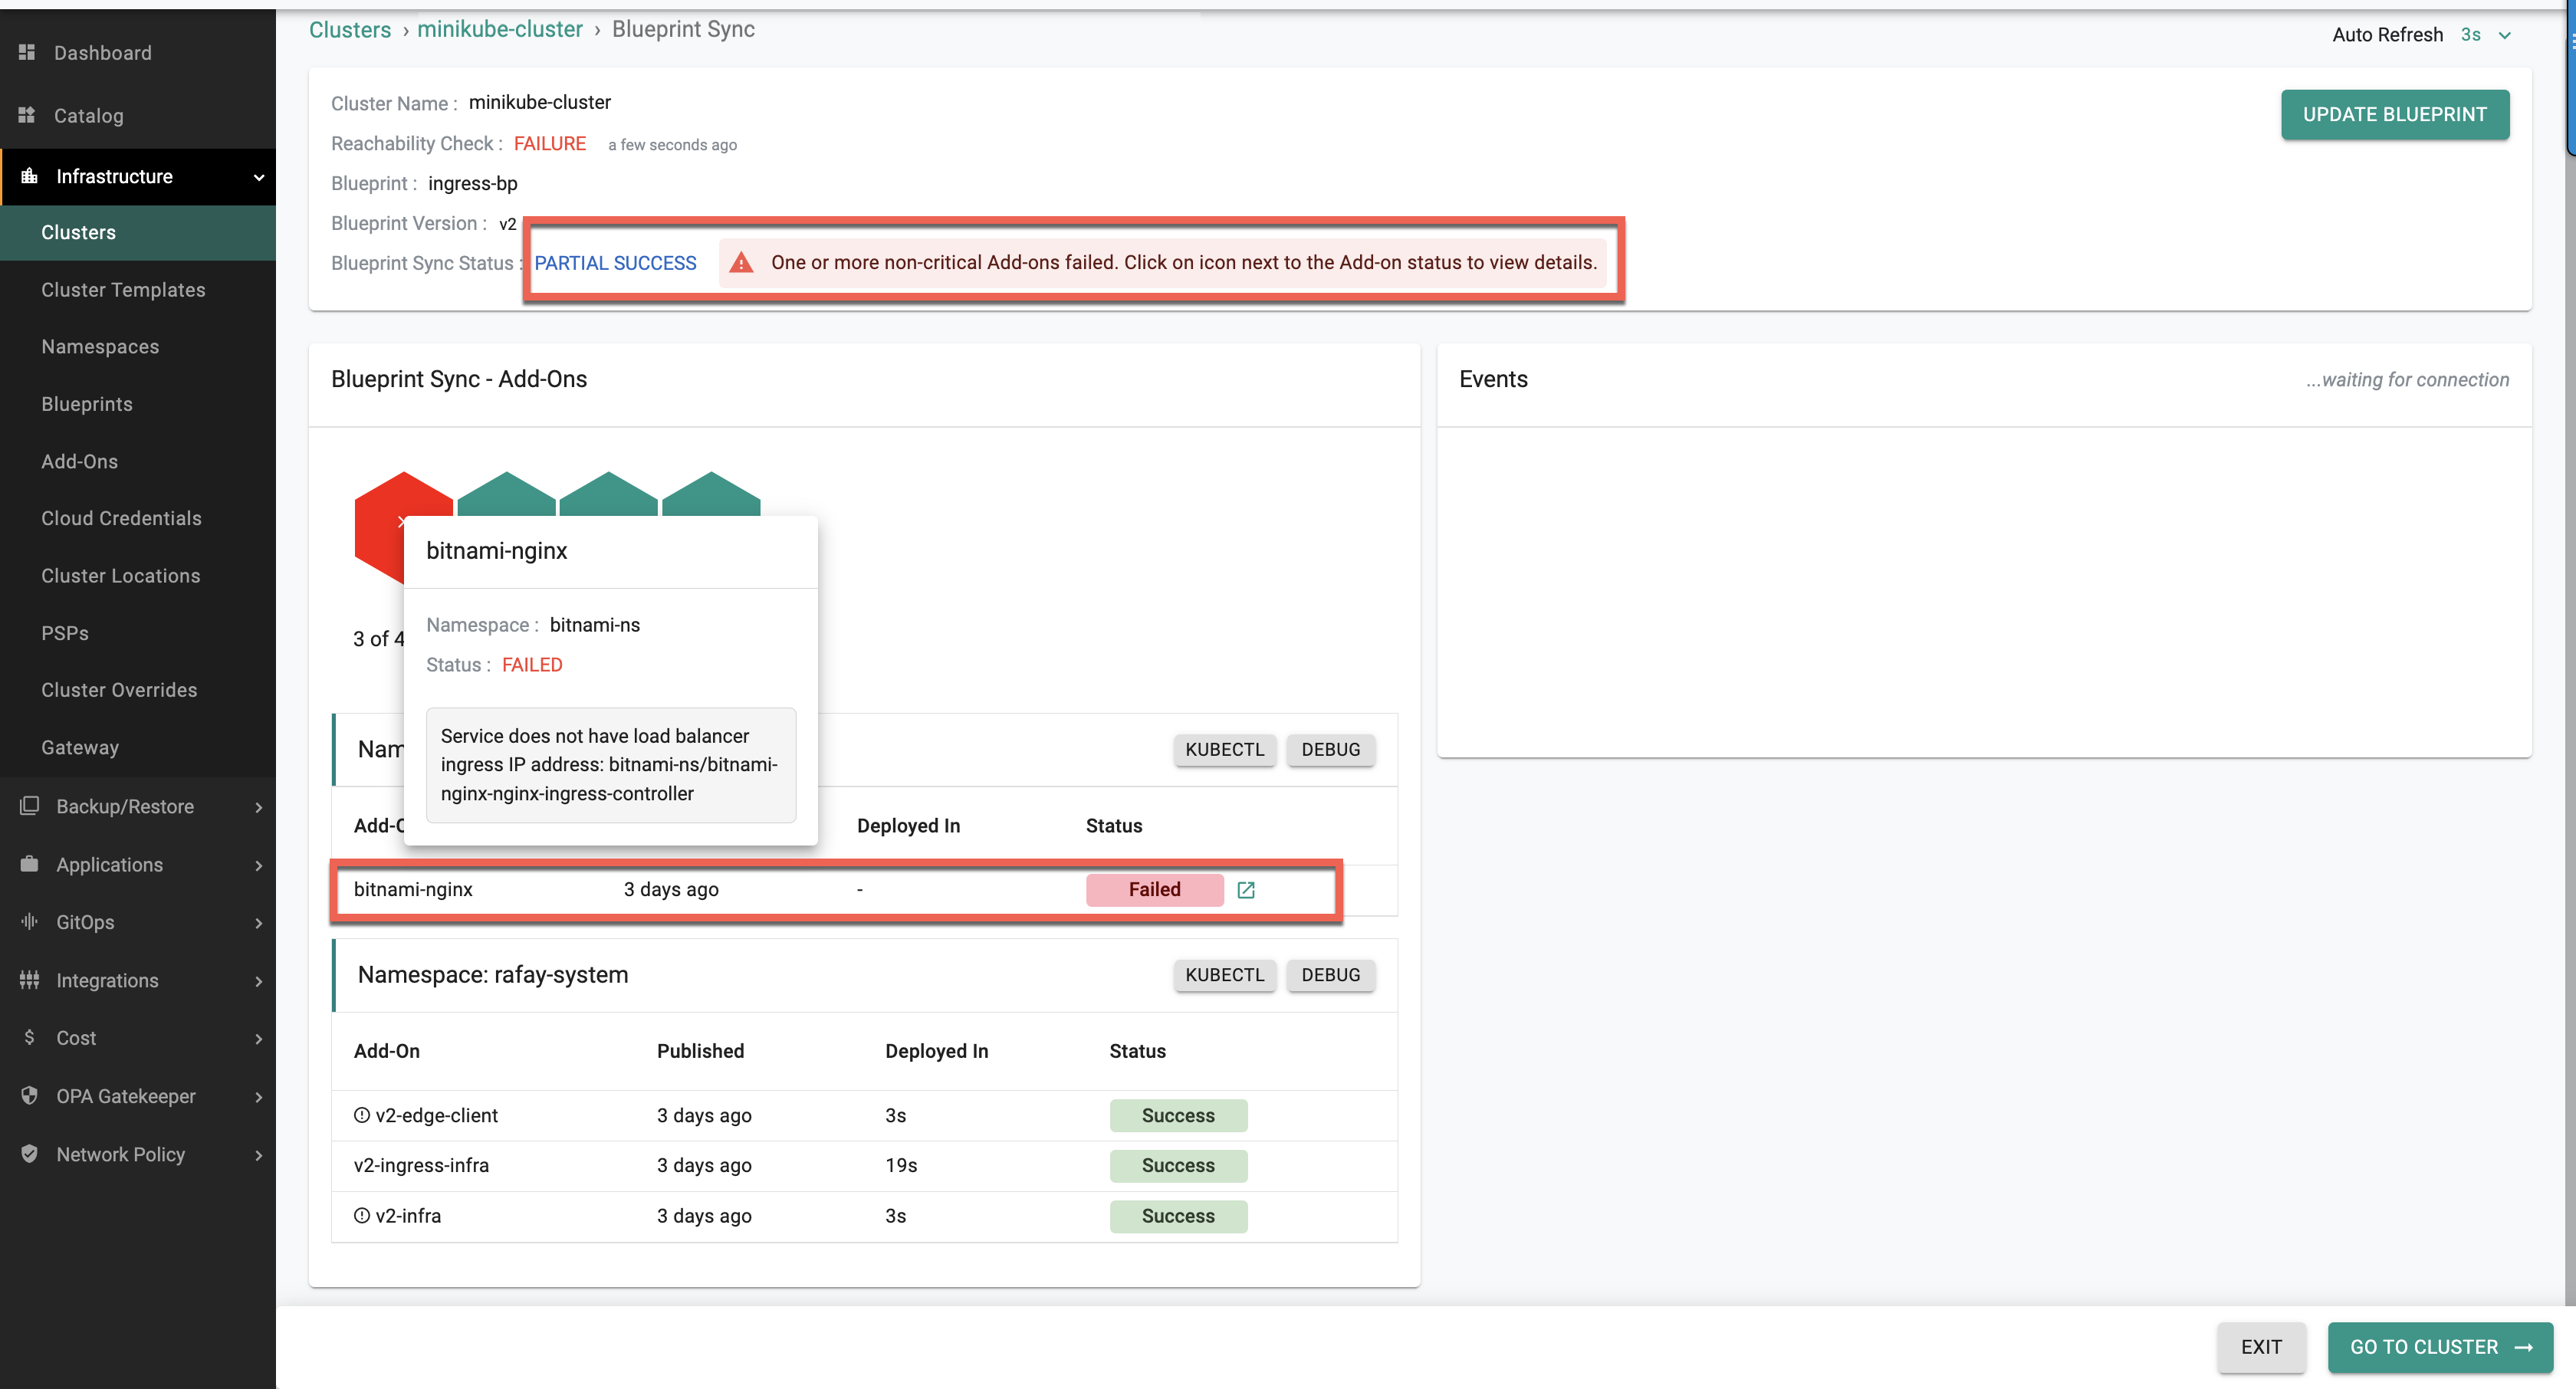Click the FAILED status in popup

532,665
